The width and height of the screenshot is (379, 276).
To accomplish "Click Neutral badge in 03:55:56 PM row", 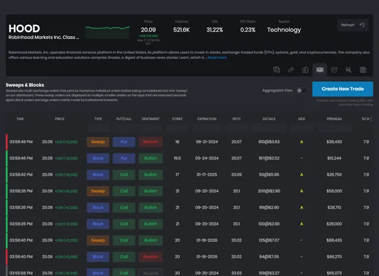I will click(151, 273).
